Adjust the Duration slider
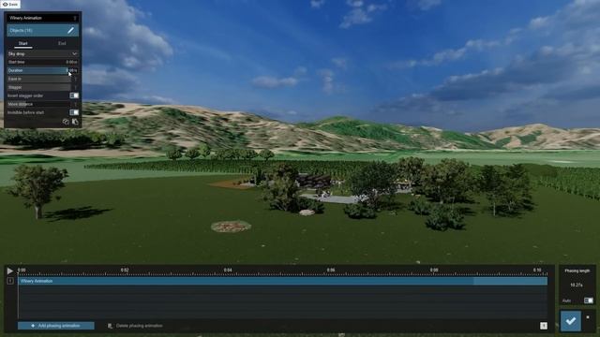Screen dimensions: 600x337 coord(42,70)
